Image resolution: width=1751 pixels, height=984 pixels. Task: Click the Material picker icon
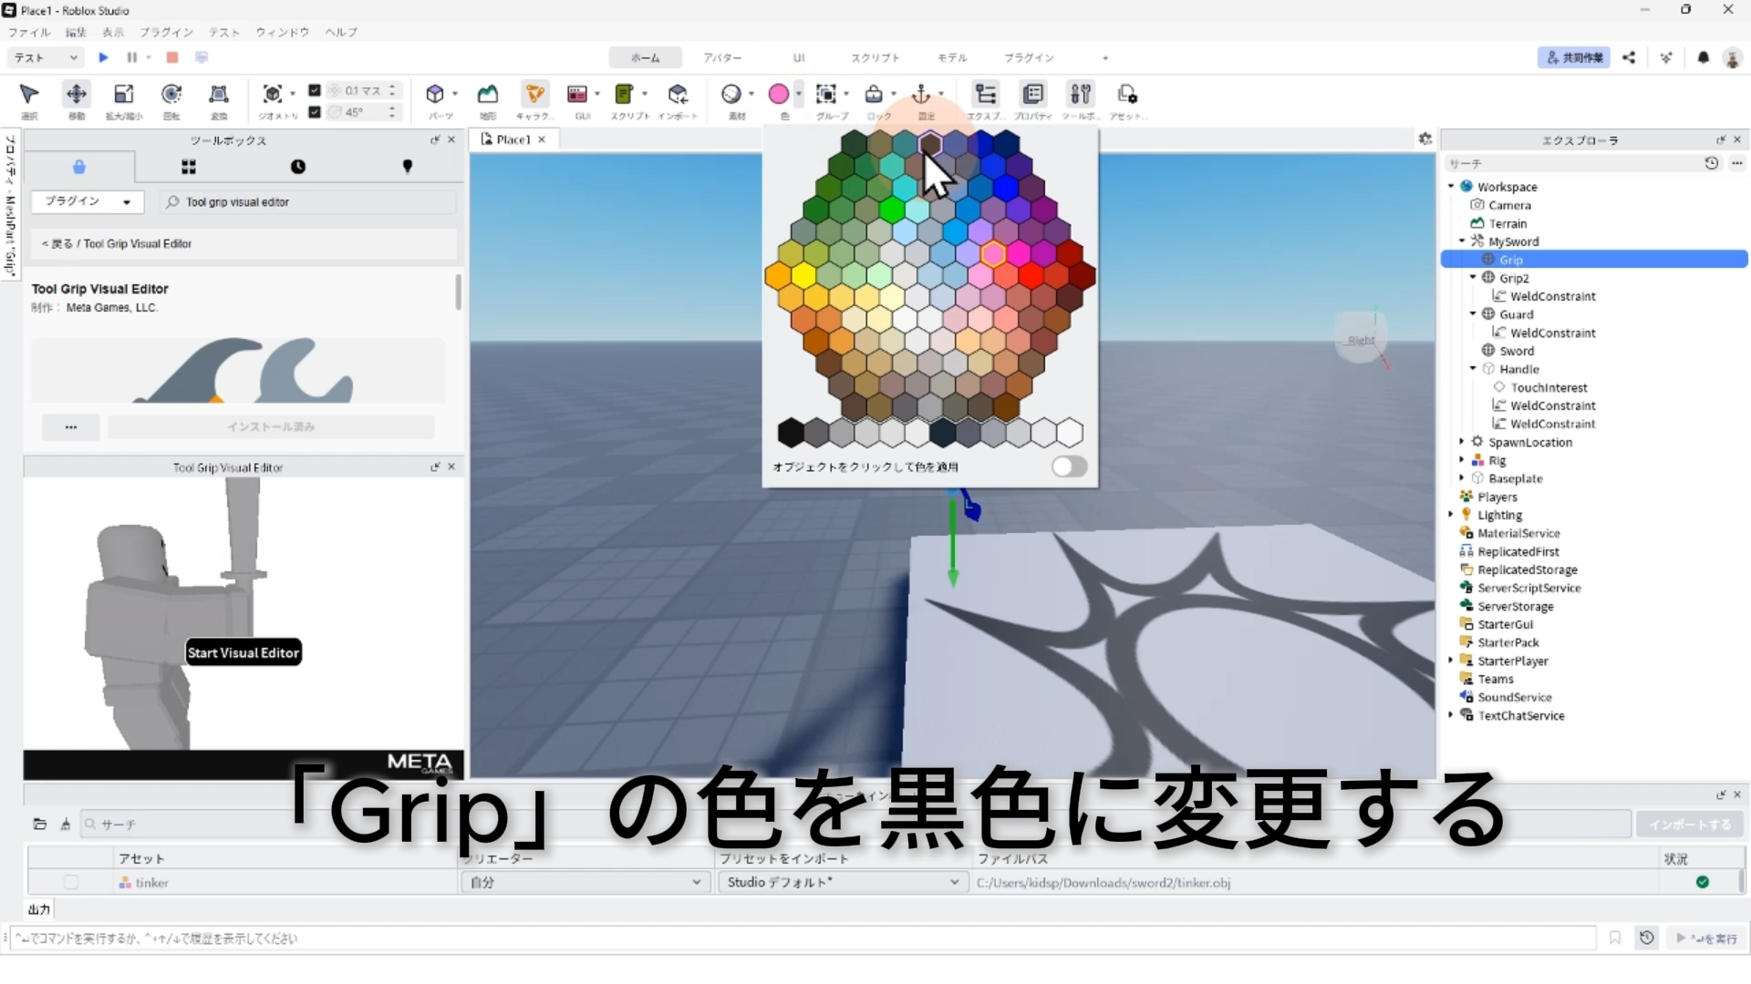tap(730, 95)
